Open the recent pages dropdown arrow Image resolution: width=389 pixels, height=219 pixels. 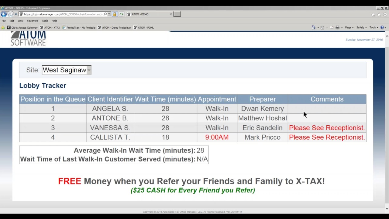click(x=16, y=14)
